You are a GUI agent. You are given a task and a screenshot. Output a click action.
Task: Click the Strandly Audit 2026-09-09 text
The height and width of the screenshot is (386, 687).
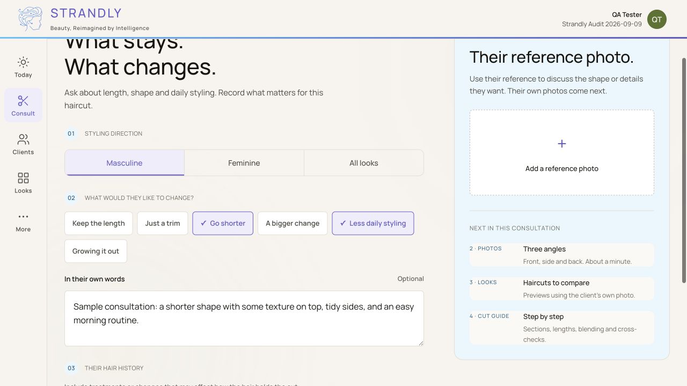(602, 24)
